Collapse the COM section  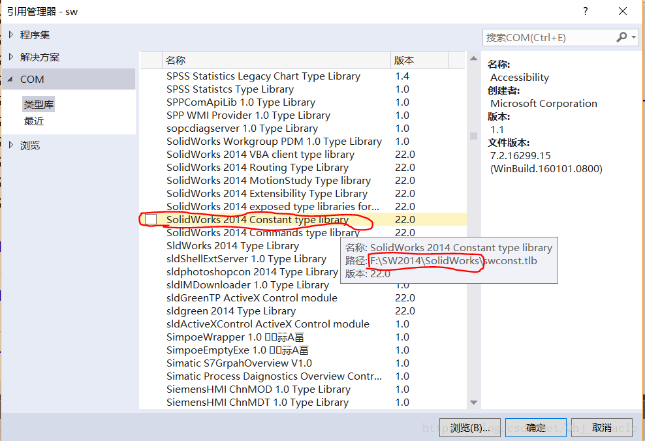(x=10, y=79)
